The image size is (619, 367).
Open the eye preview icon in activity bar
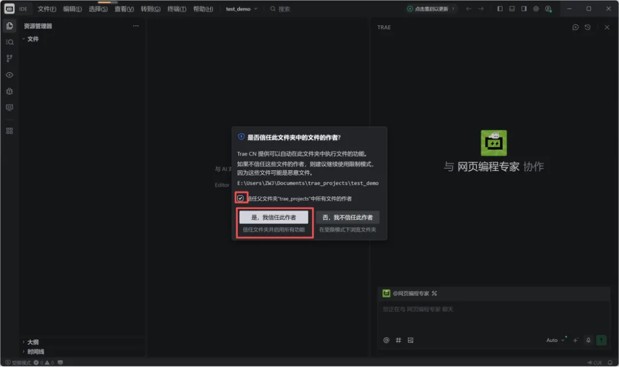pyautogui.click(x=10, y=75)
